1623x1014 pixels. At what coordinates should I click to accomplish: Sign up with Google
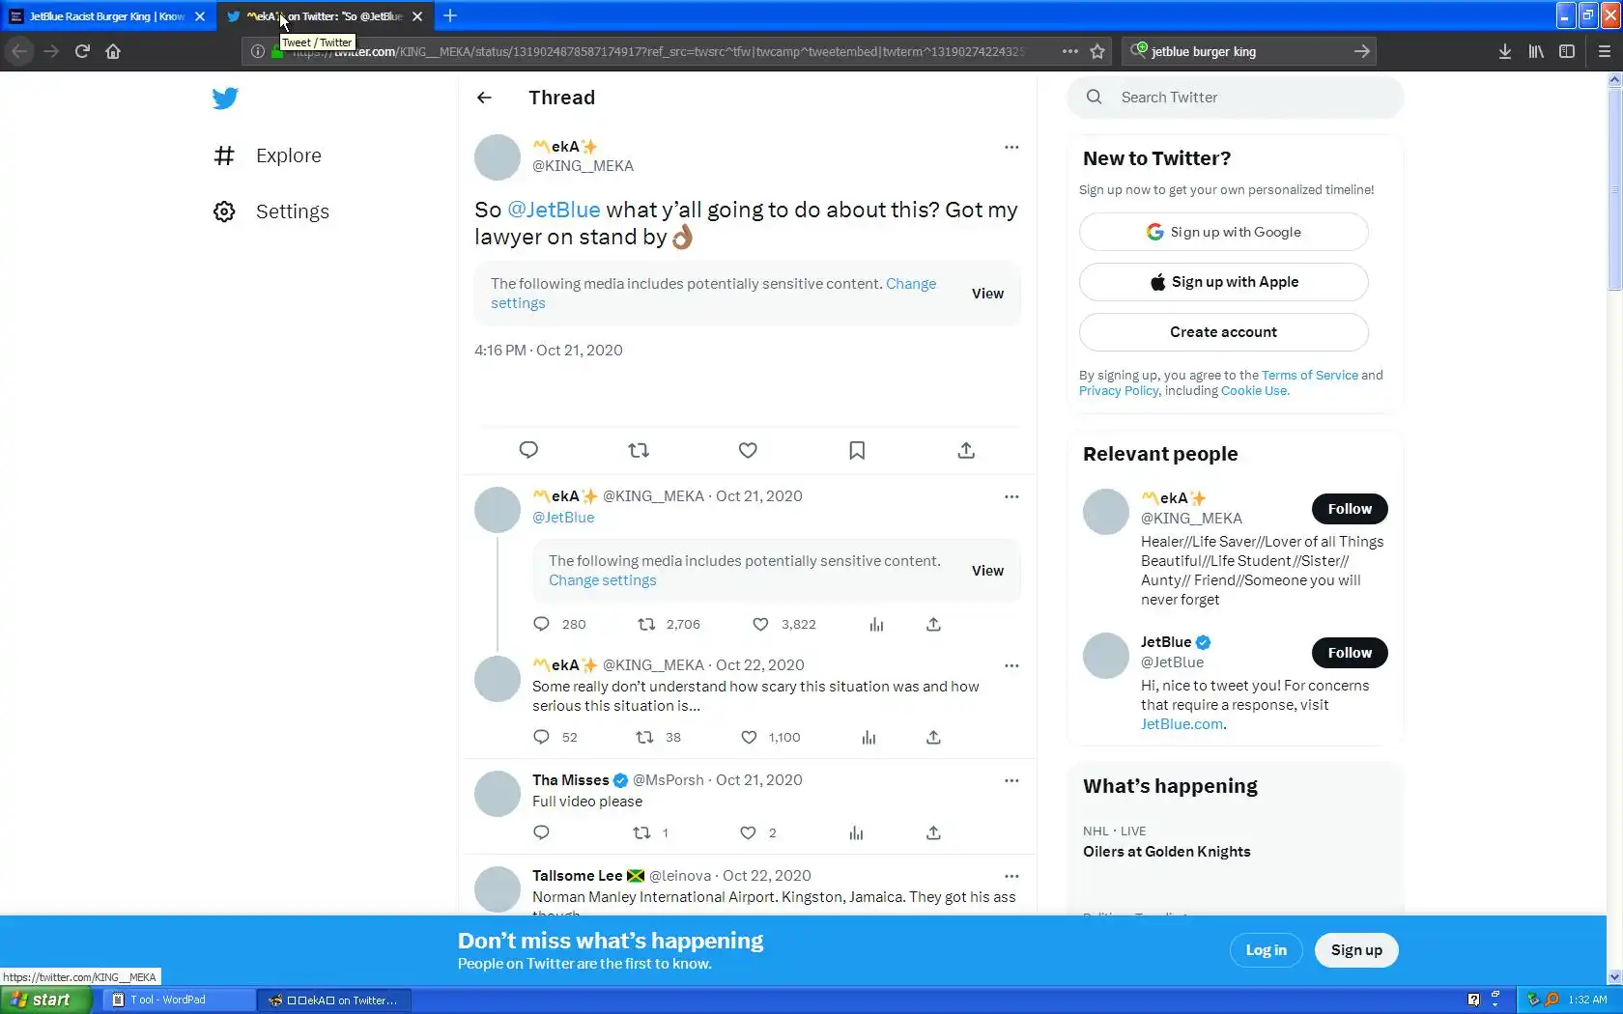pyautogui.click(x=1223, y=232)
